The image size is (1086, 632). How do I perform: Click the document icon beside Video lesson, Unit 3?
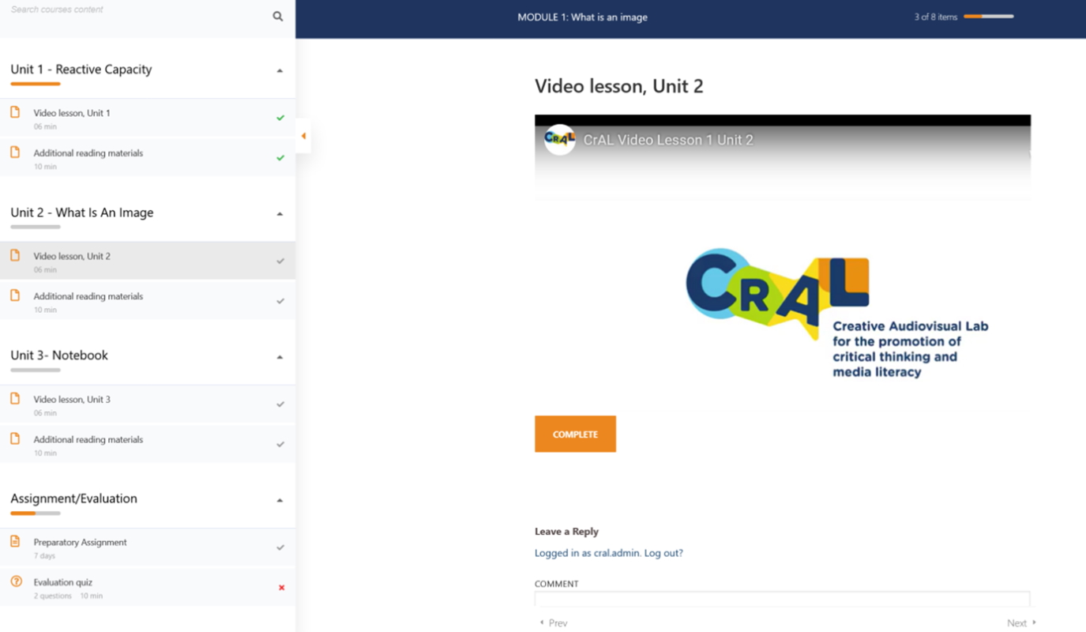coord(16,398)
